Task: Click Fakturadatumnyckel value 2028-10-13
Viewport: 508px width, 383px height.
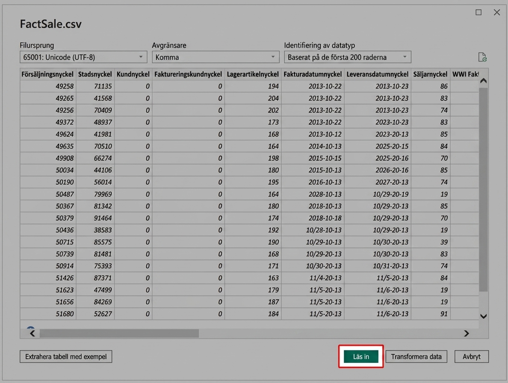Action: click(325, 194)
